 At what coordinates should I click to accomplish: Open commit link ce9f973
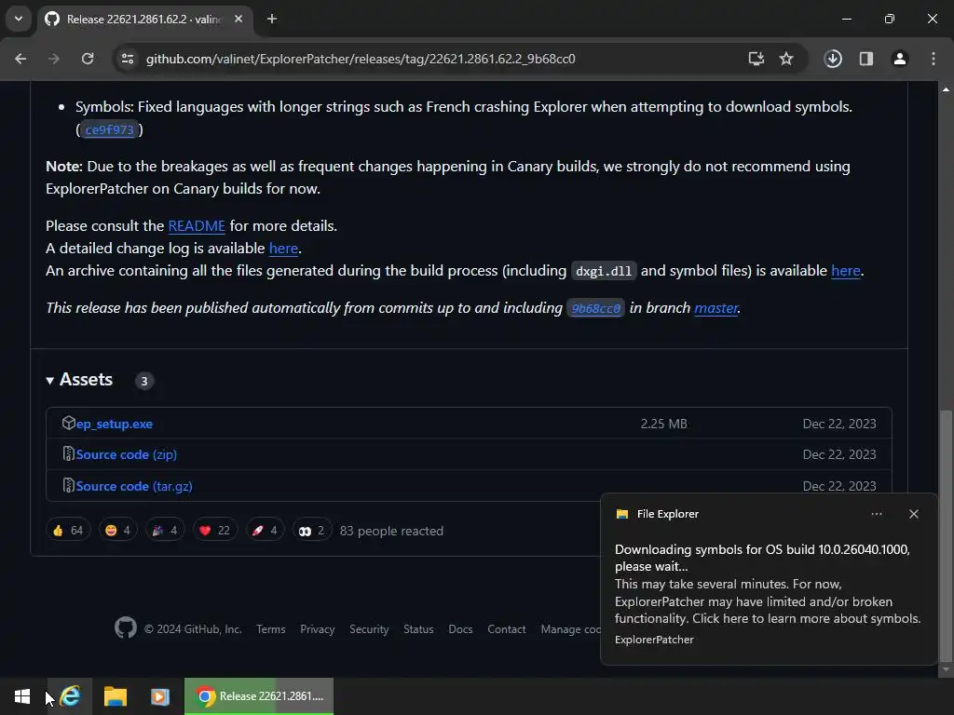tap(110, 129)
